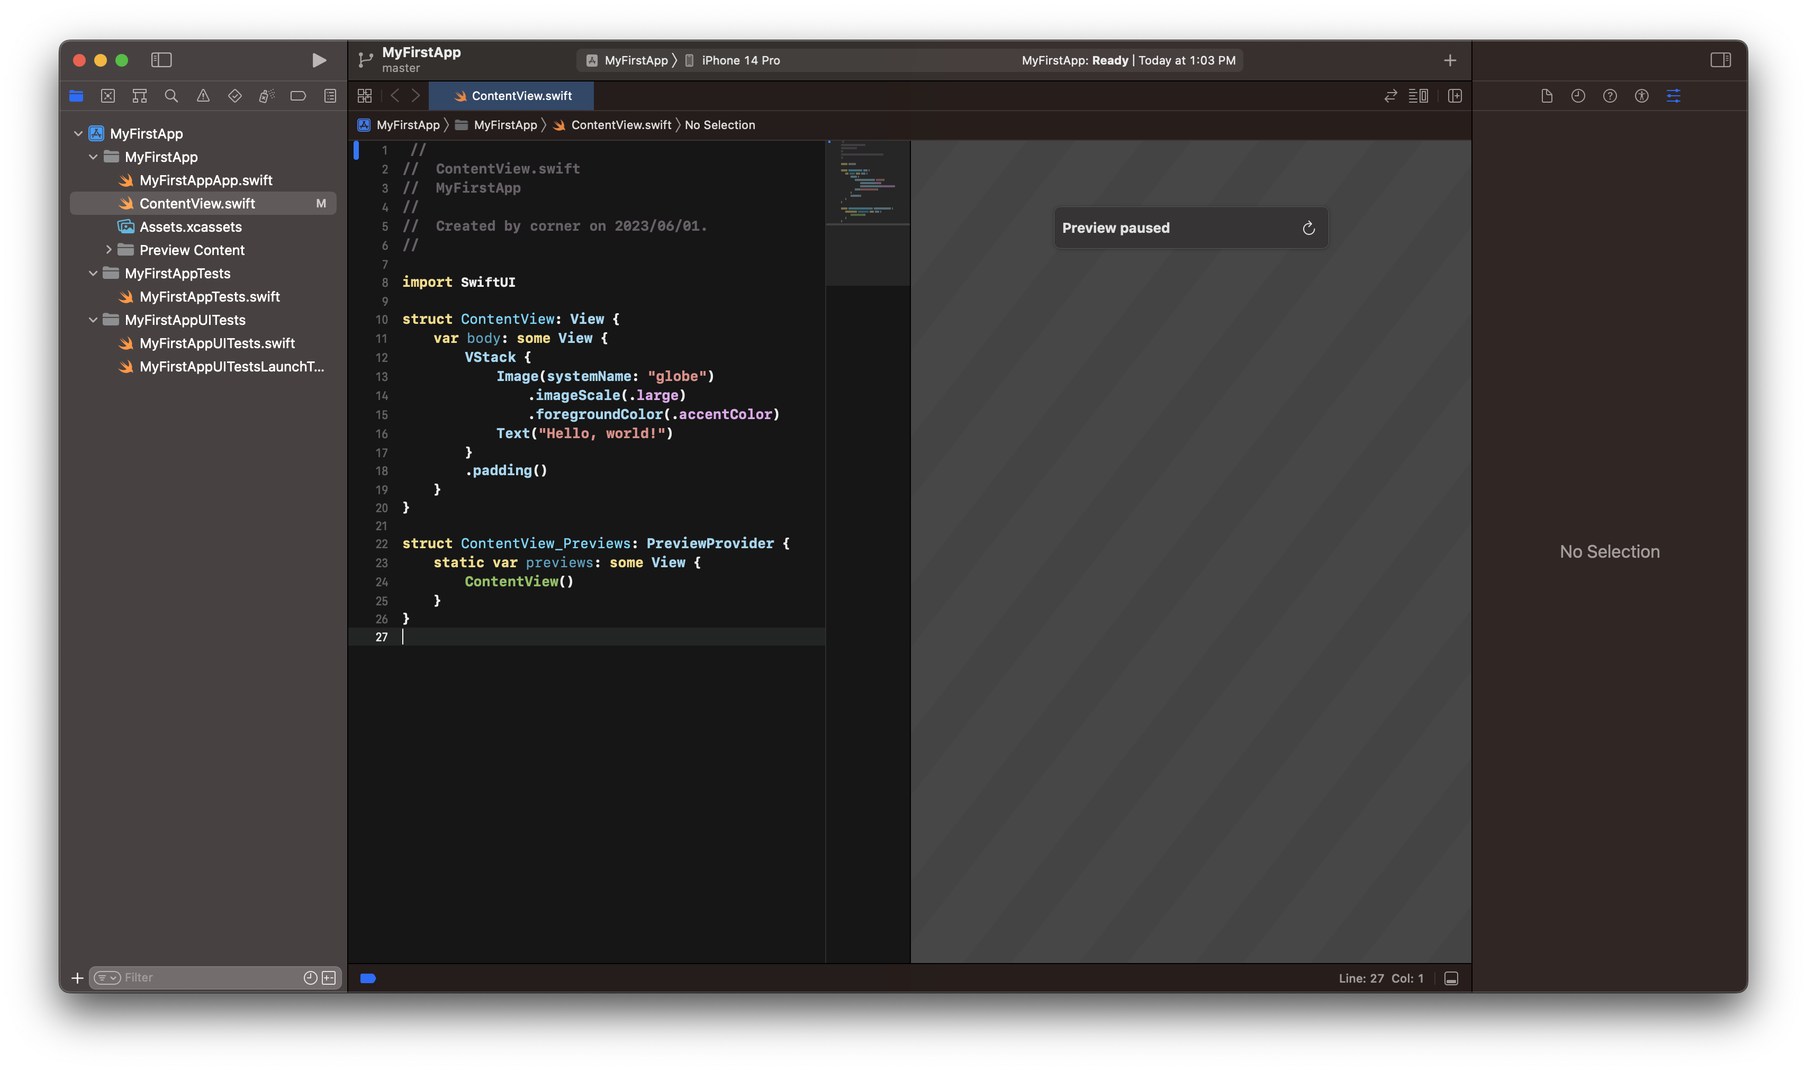The width and height of the screenshot is (1807, 1071).
Task: Open the MyFirstAppApp.swift file
Action: (205, 180)
